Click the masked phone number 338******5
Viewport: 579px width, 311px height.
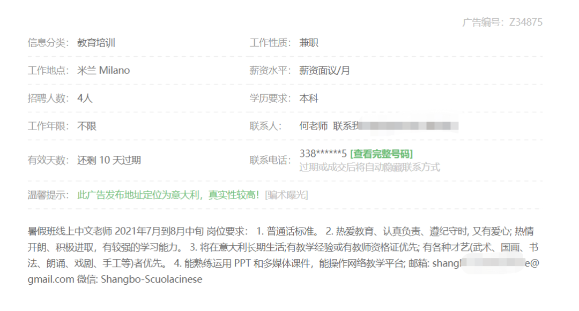[323, 153]
